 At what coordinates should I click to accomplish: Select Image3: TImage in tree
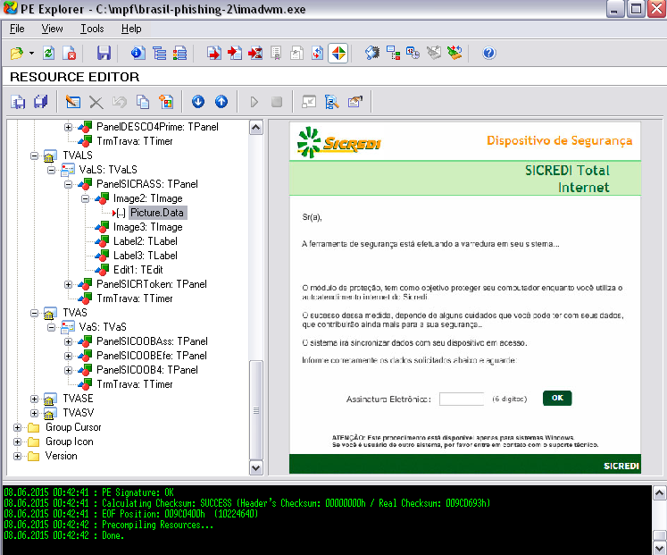pos(147,227)
